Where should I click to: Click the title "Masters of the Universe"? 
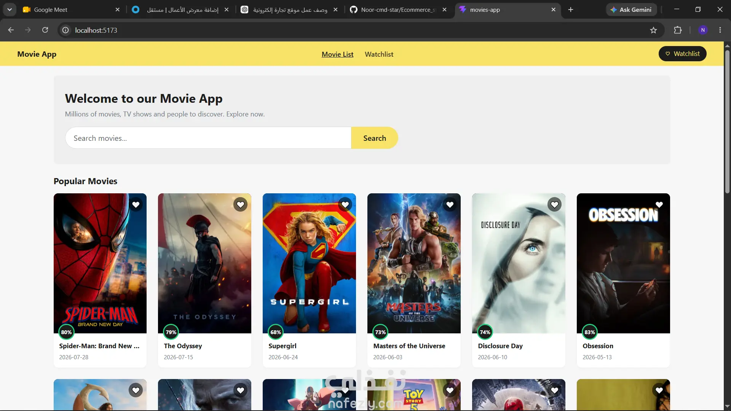[x=409, y=346]
